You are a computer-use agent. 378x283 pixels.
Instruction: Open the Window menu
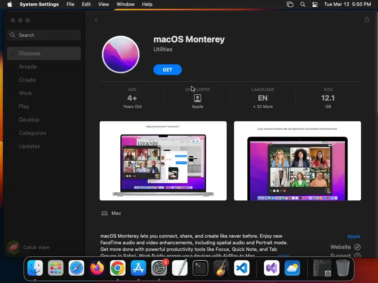click(x=126, y=4)
